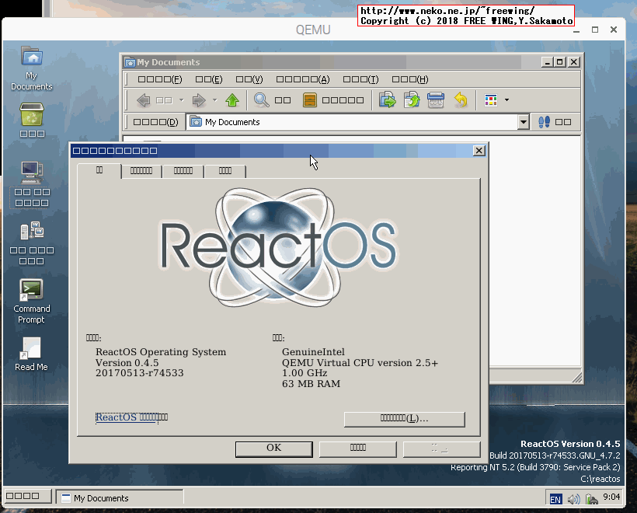Open the ReactOS homepage link
Screen dimensions: 637x513
click(131, 417)
